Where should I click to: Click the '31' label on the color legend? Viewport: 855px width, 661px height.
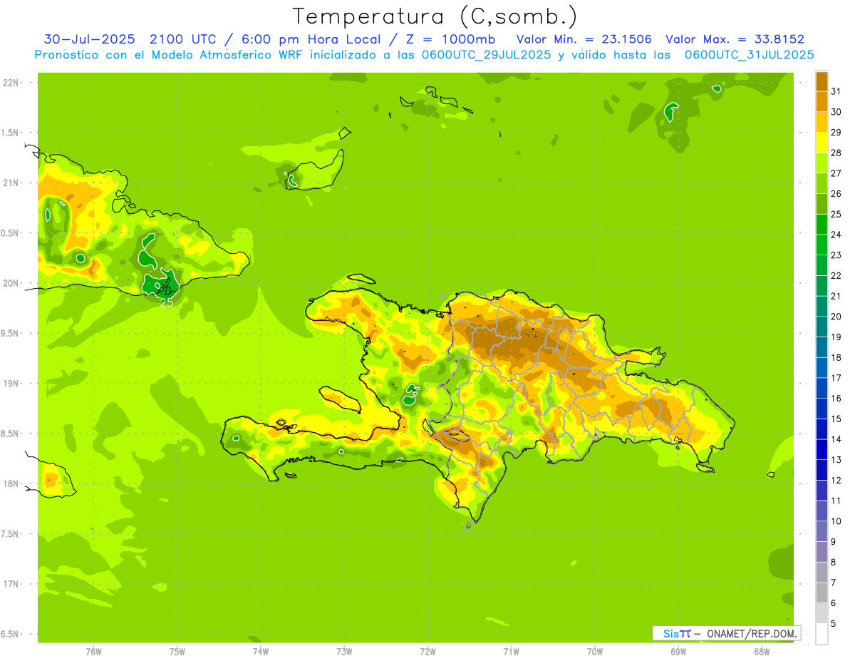coord(836,91)
